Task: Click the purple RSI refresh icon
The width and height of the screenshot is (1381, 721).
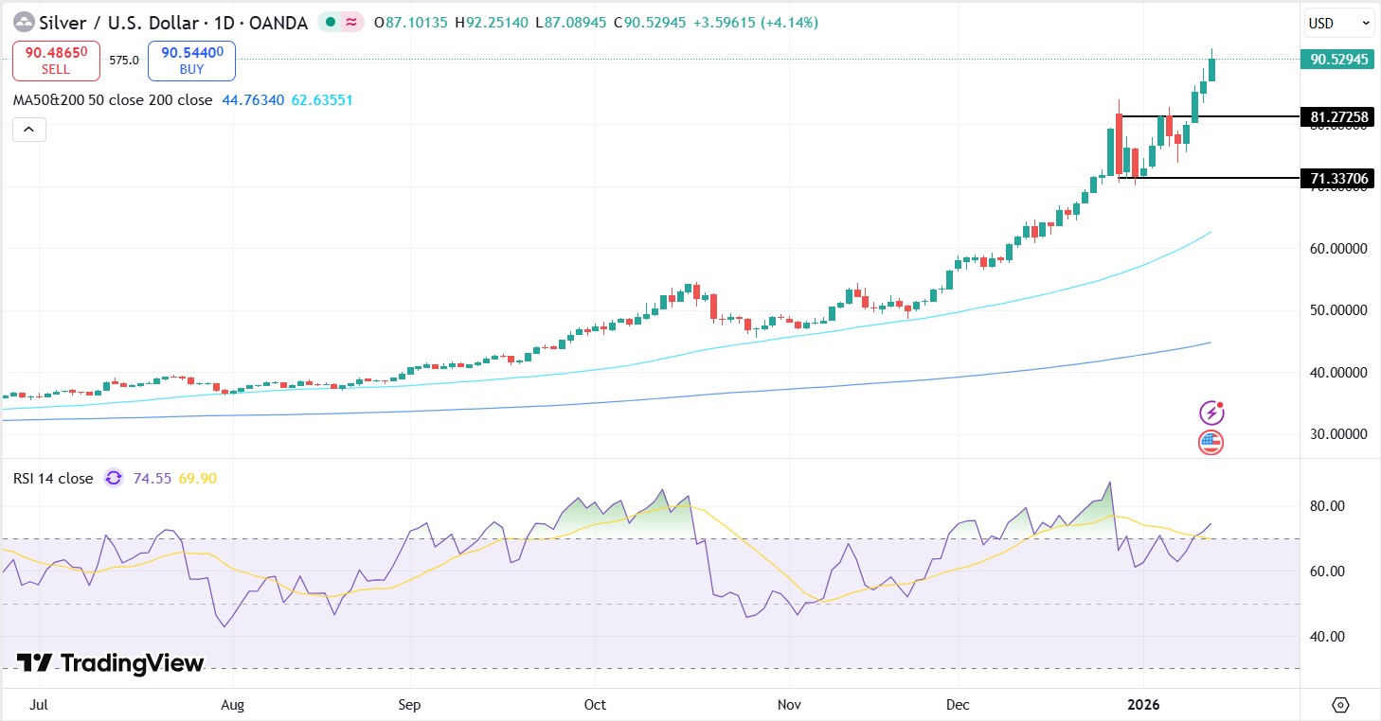Action: pyautogui.click(x=114, y=479)
